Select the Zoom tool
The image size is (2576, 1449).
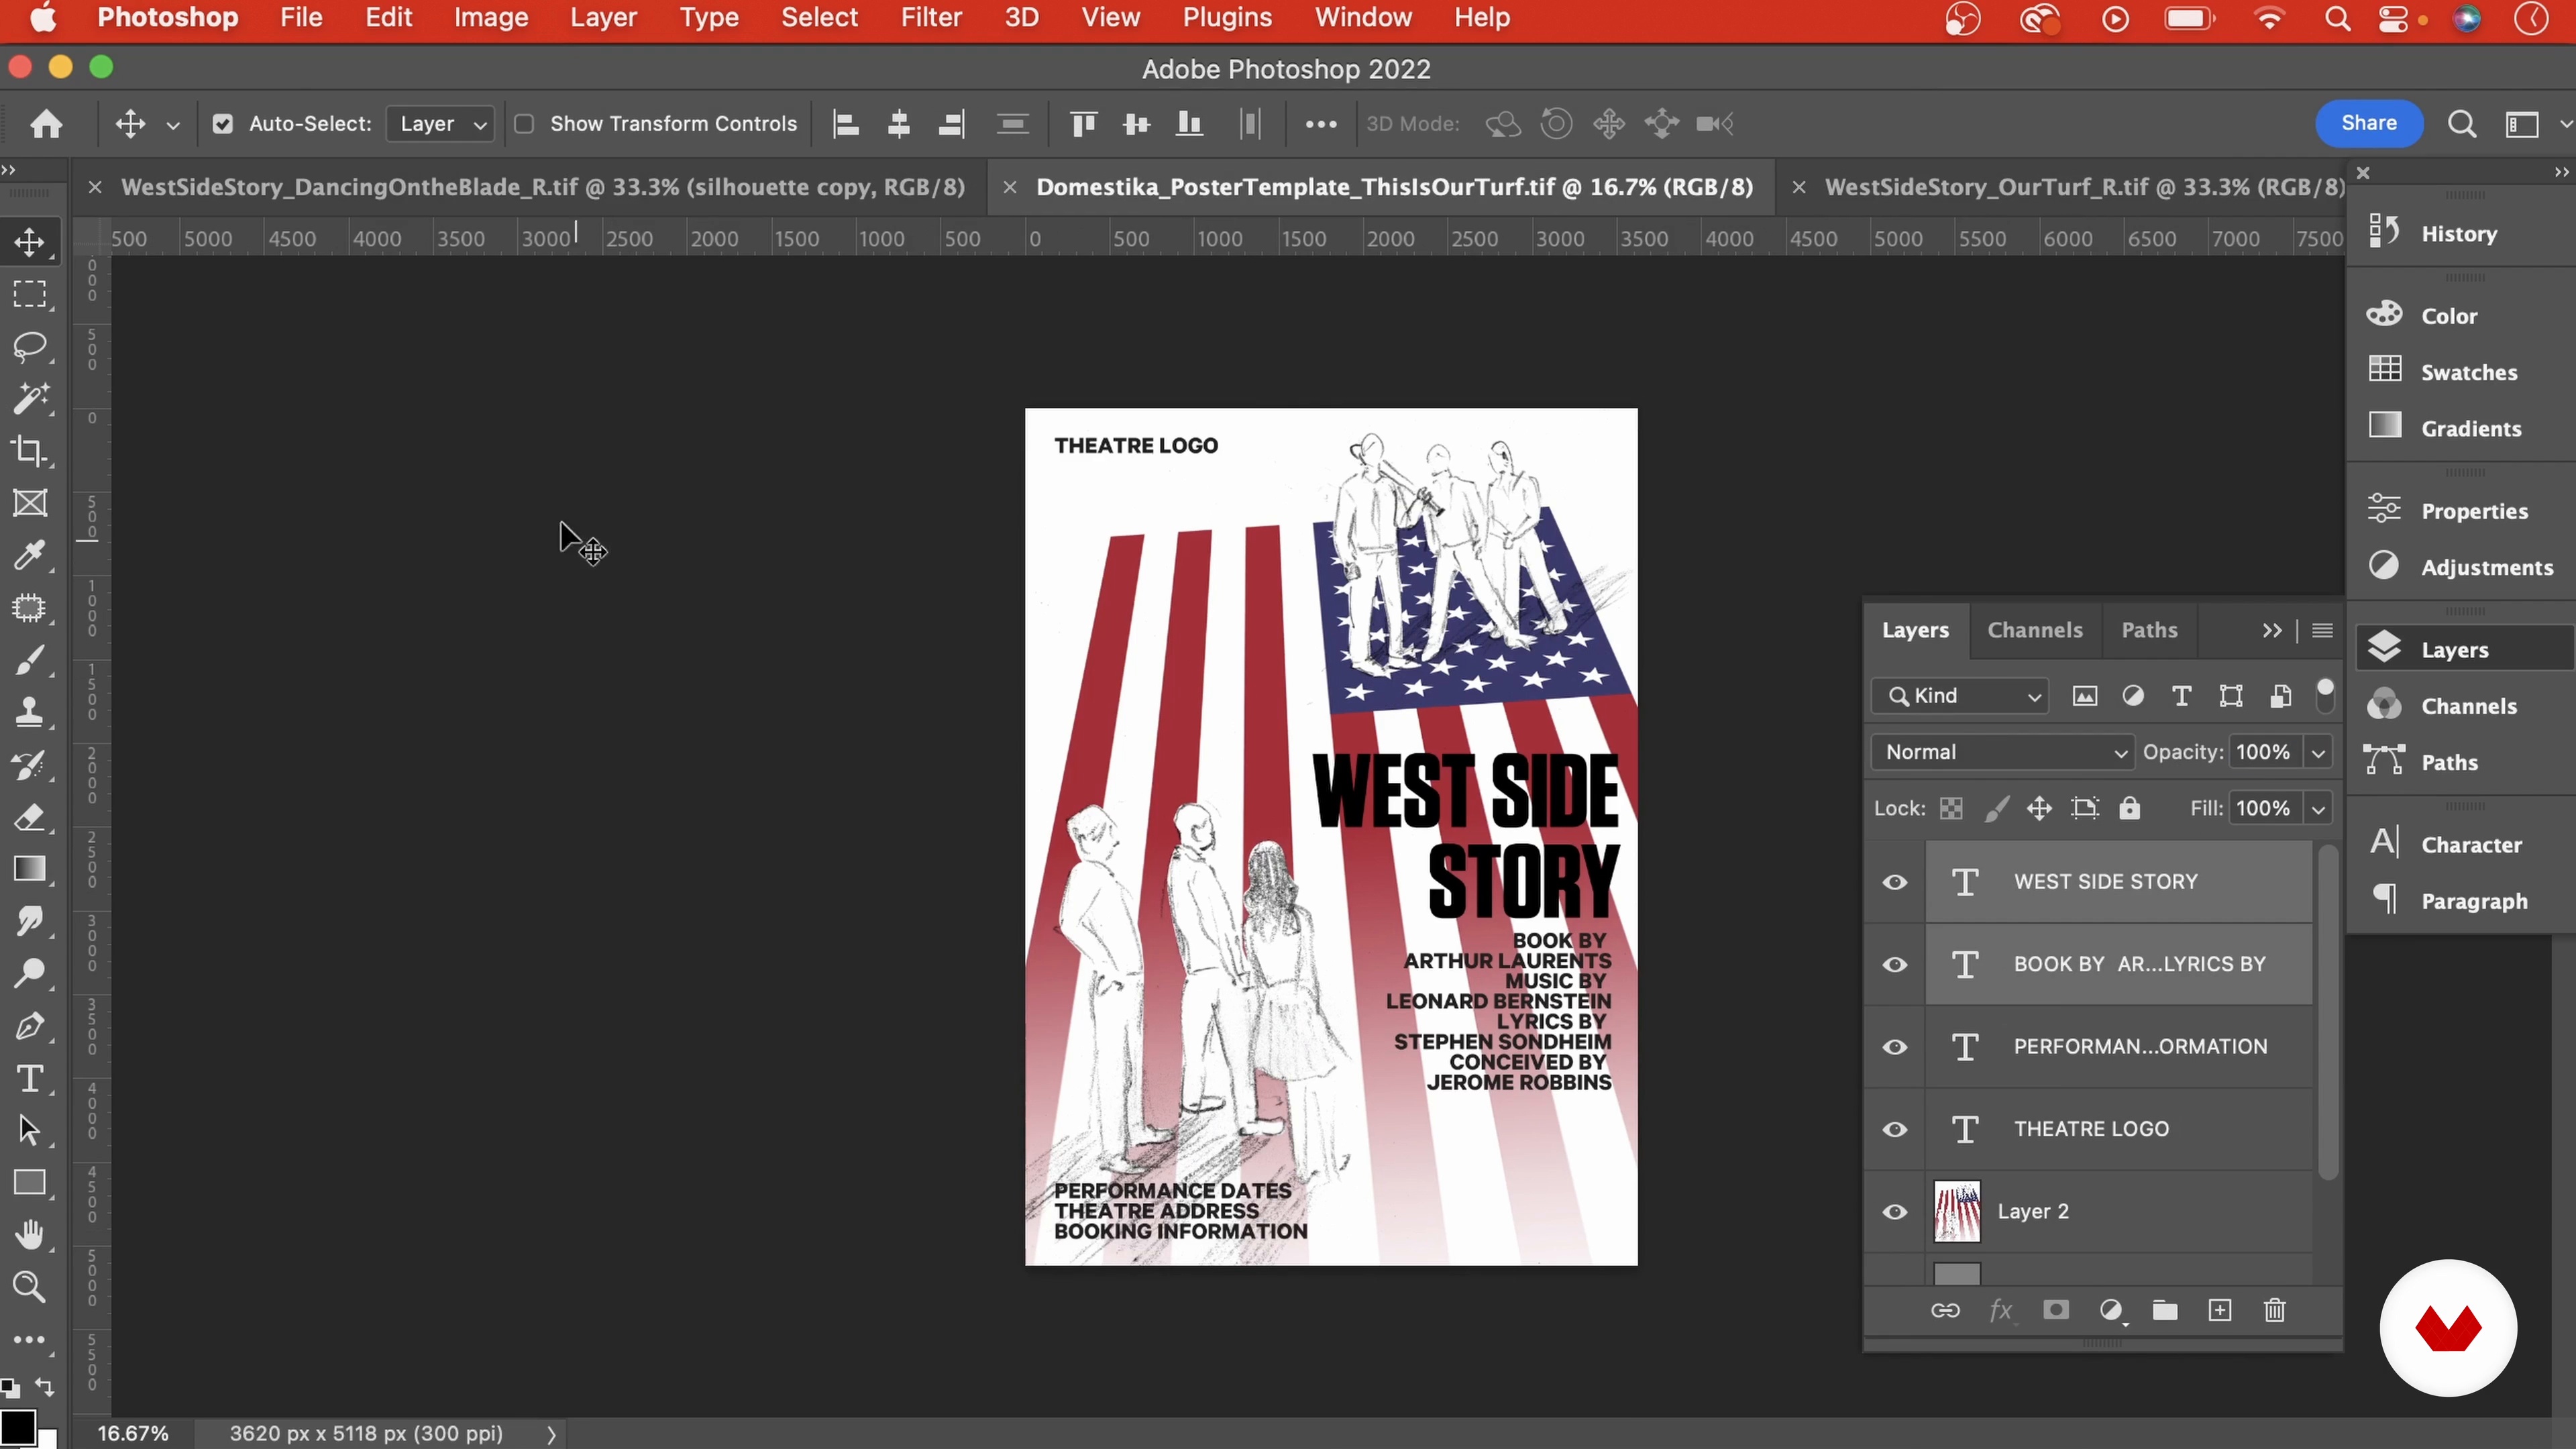pyautogui.click(x=29, y=1287)
